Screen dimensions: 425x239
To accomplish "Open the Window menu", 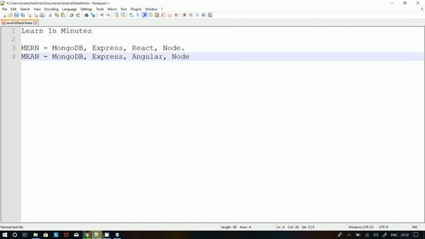I will 151,9.
